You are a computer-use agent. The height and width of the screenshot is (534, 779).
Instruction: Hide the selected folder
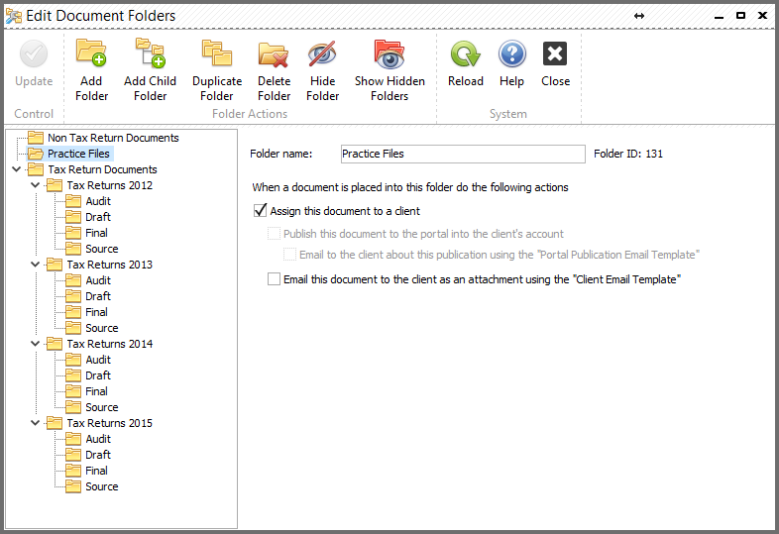(322, 70)
